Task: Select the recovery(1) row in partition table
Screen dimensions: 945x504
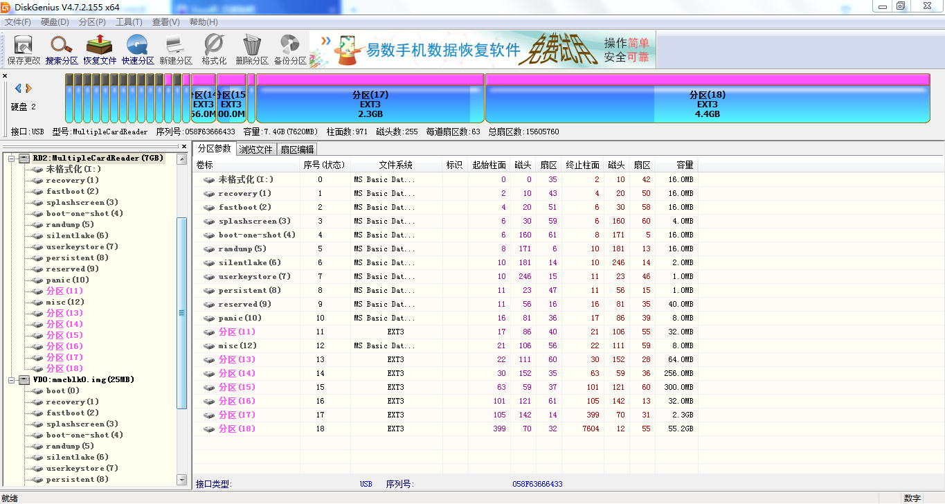Action: [446, 193]
